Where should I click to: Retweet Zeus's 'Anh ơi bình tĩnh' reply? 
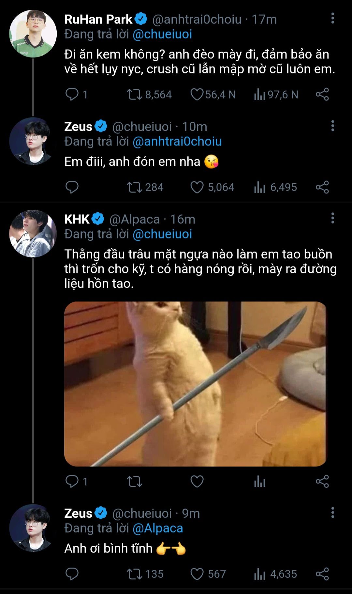[134, 574]
